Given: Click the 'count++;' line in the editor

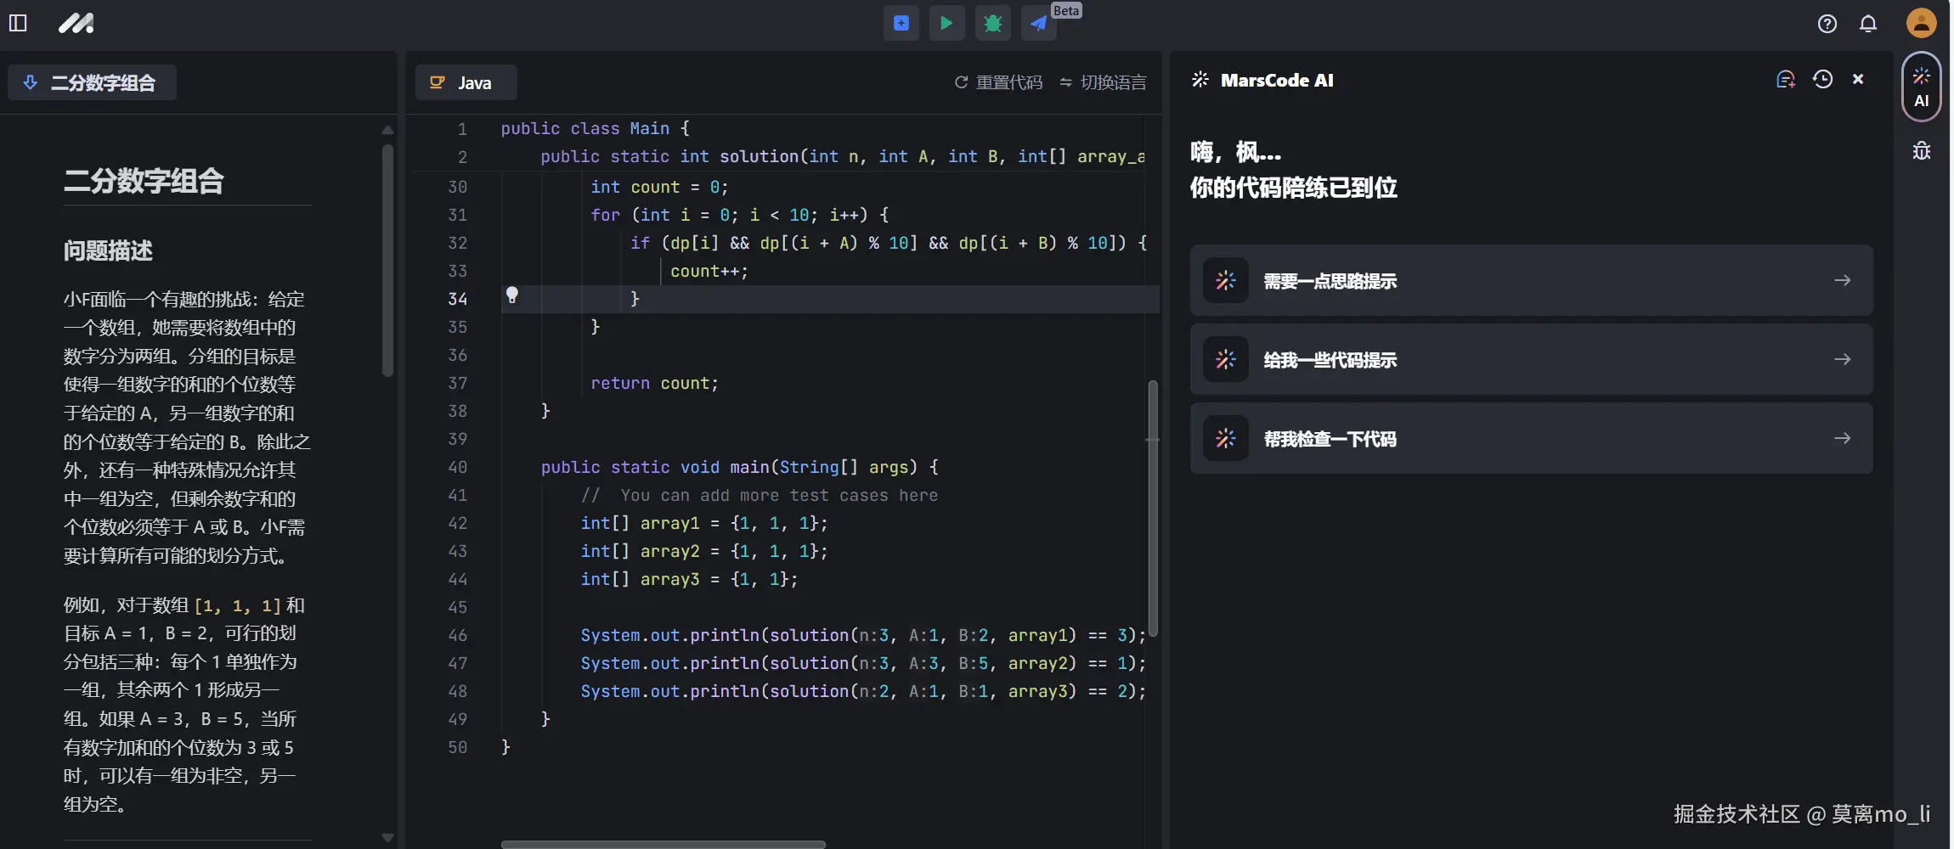Looking at the screenshot, I should tap(709, 271).
